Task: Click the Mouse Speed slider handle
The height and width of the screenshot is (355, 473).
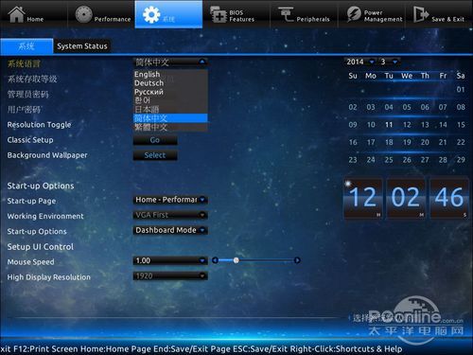Action: click(x=236, y=260)
